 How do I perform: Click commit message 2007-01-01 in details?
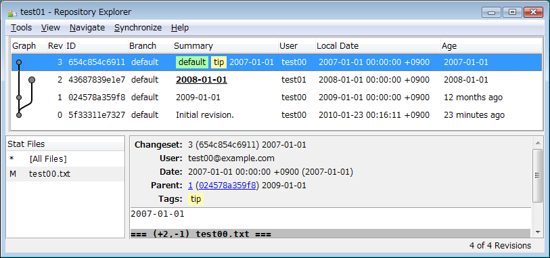157,214
